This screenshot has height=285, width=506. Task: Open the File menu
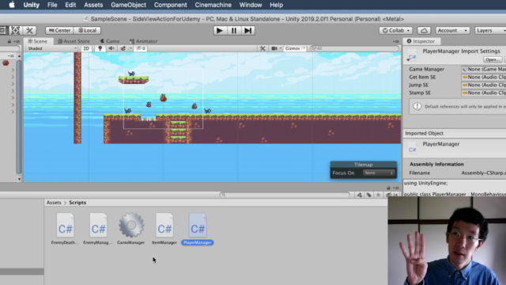(52, 5)
